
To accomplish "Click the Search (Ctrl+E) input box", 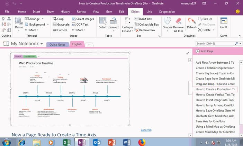I will click(215, 44).
